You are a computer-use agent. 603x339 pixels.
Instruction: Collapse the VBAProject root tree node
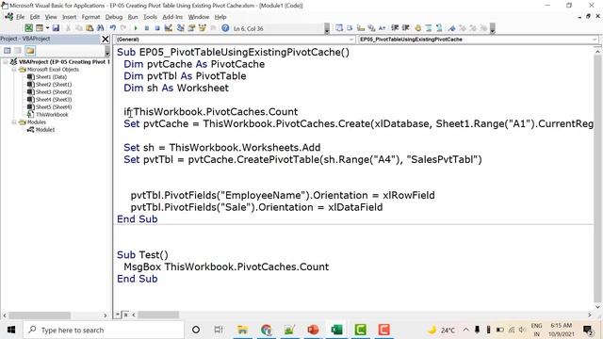coord(6,61)
